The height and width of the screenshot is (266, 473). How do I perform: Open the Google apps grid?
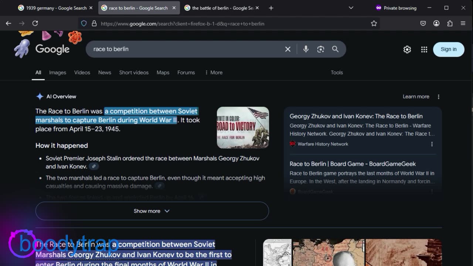(424, 49)
